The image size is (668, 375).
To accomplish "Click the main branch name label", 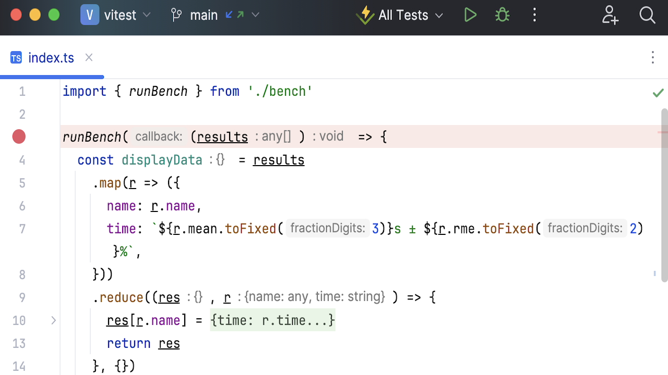I will click(x=204, y=15).
